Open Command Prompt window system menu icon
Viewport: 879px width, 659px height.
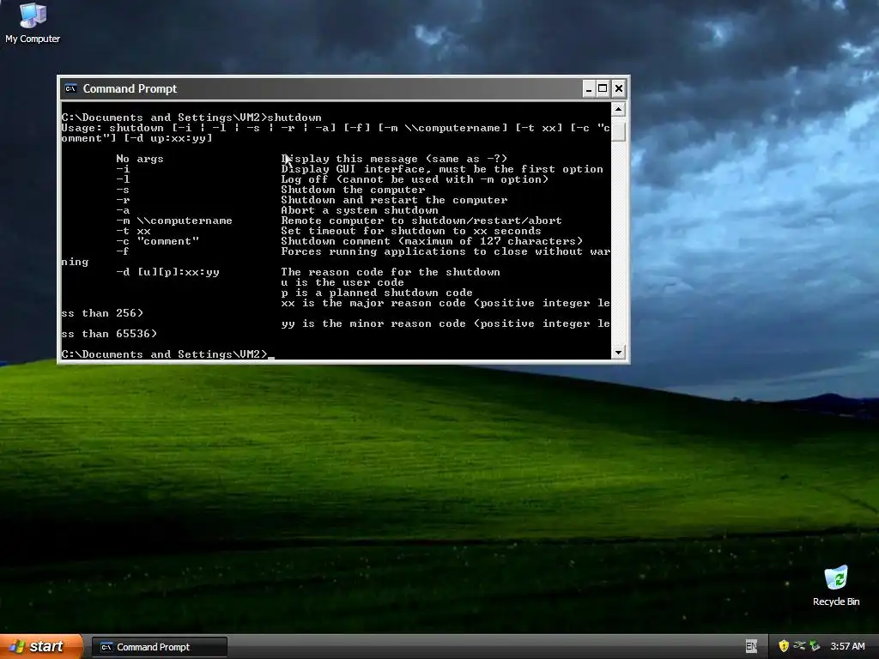pos(70,88)
